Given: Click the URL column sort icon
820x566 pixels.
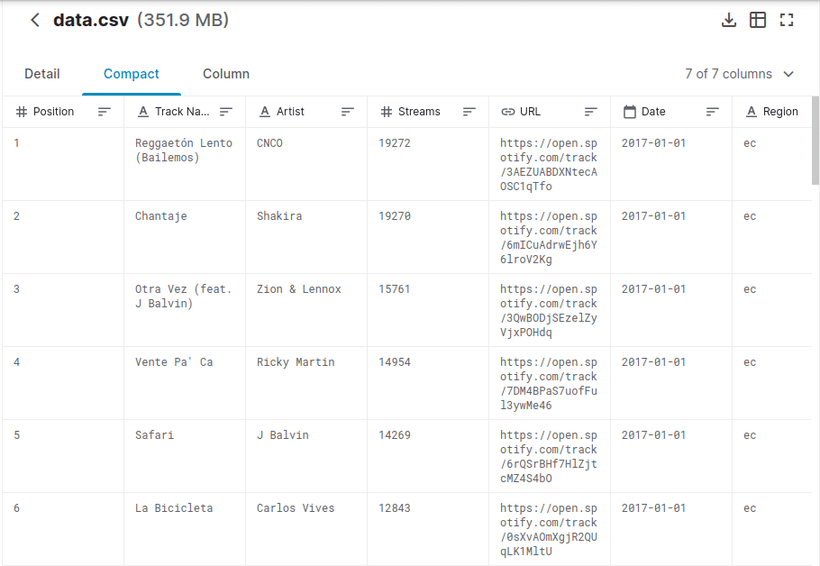Looking at the screenshot, I should (591, 112).
